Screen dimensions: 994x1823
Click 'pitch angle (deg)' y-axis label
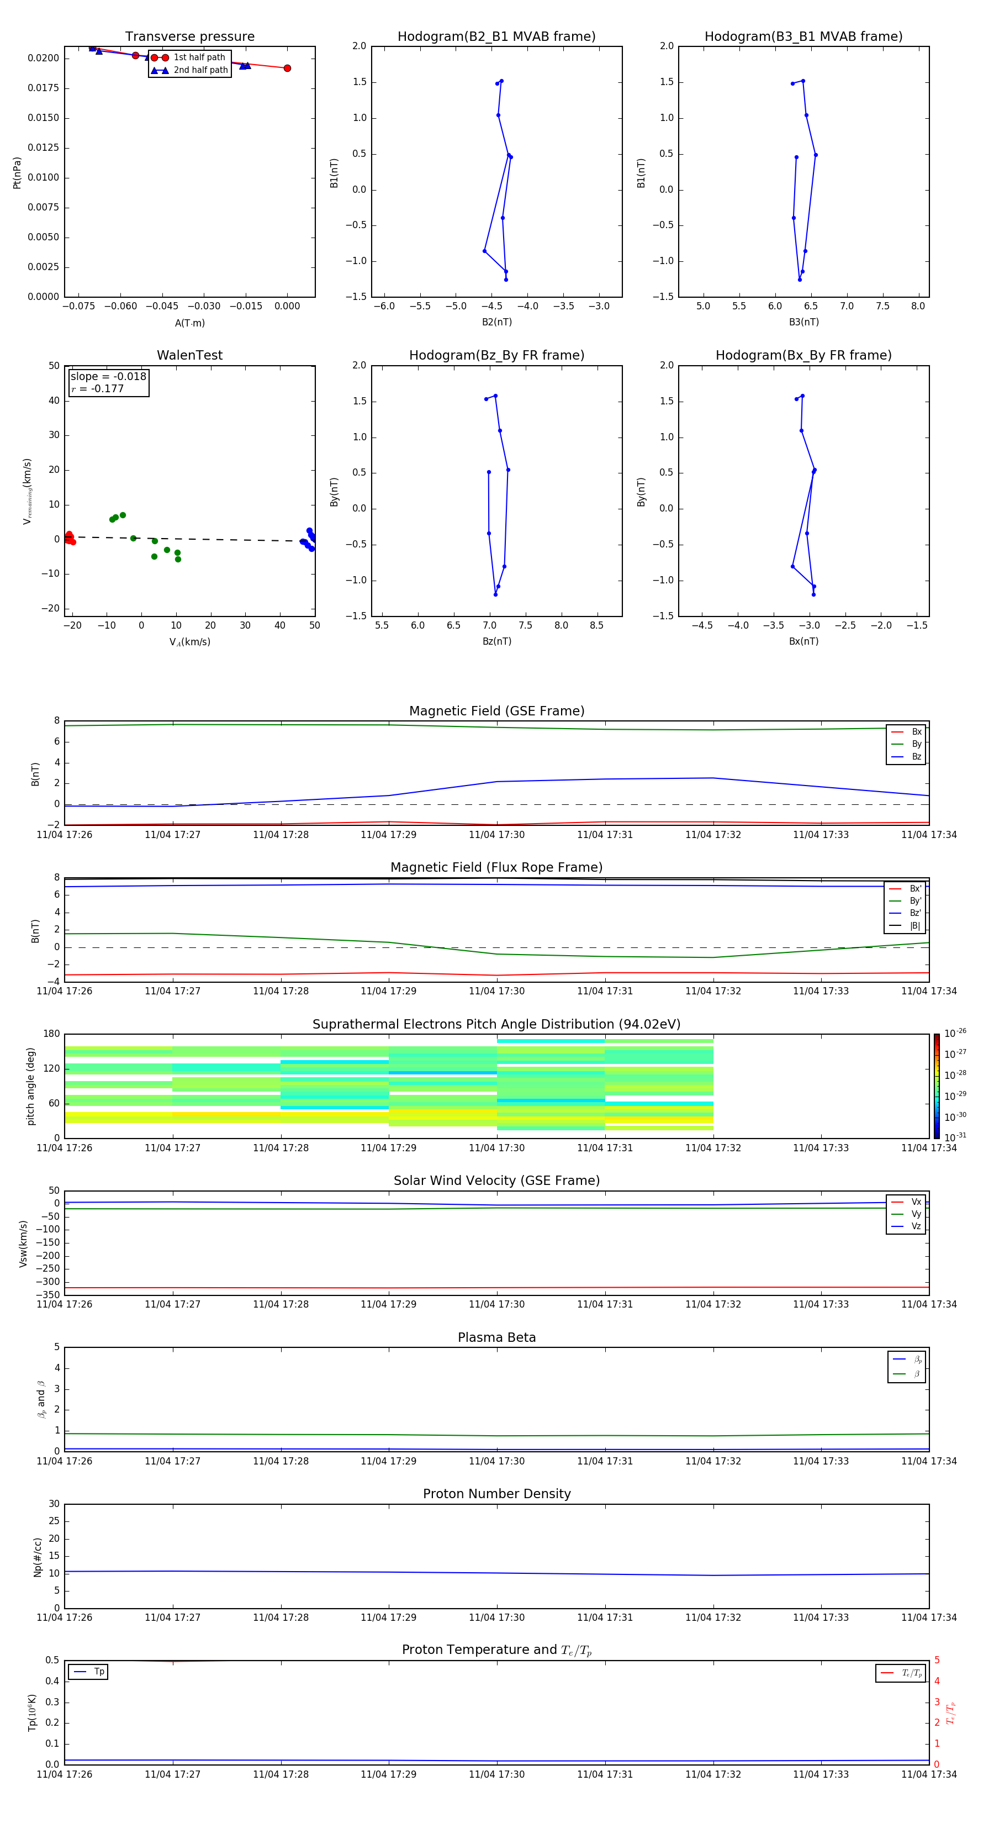click(30, 1086)
